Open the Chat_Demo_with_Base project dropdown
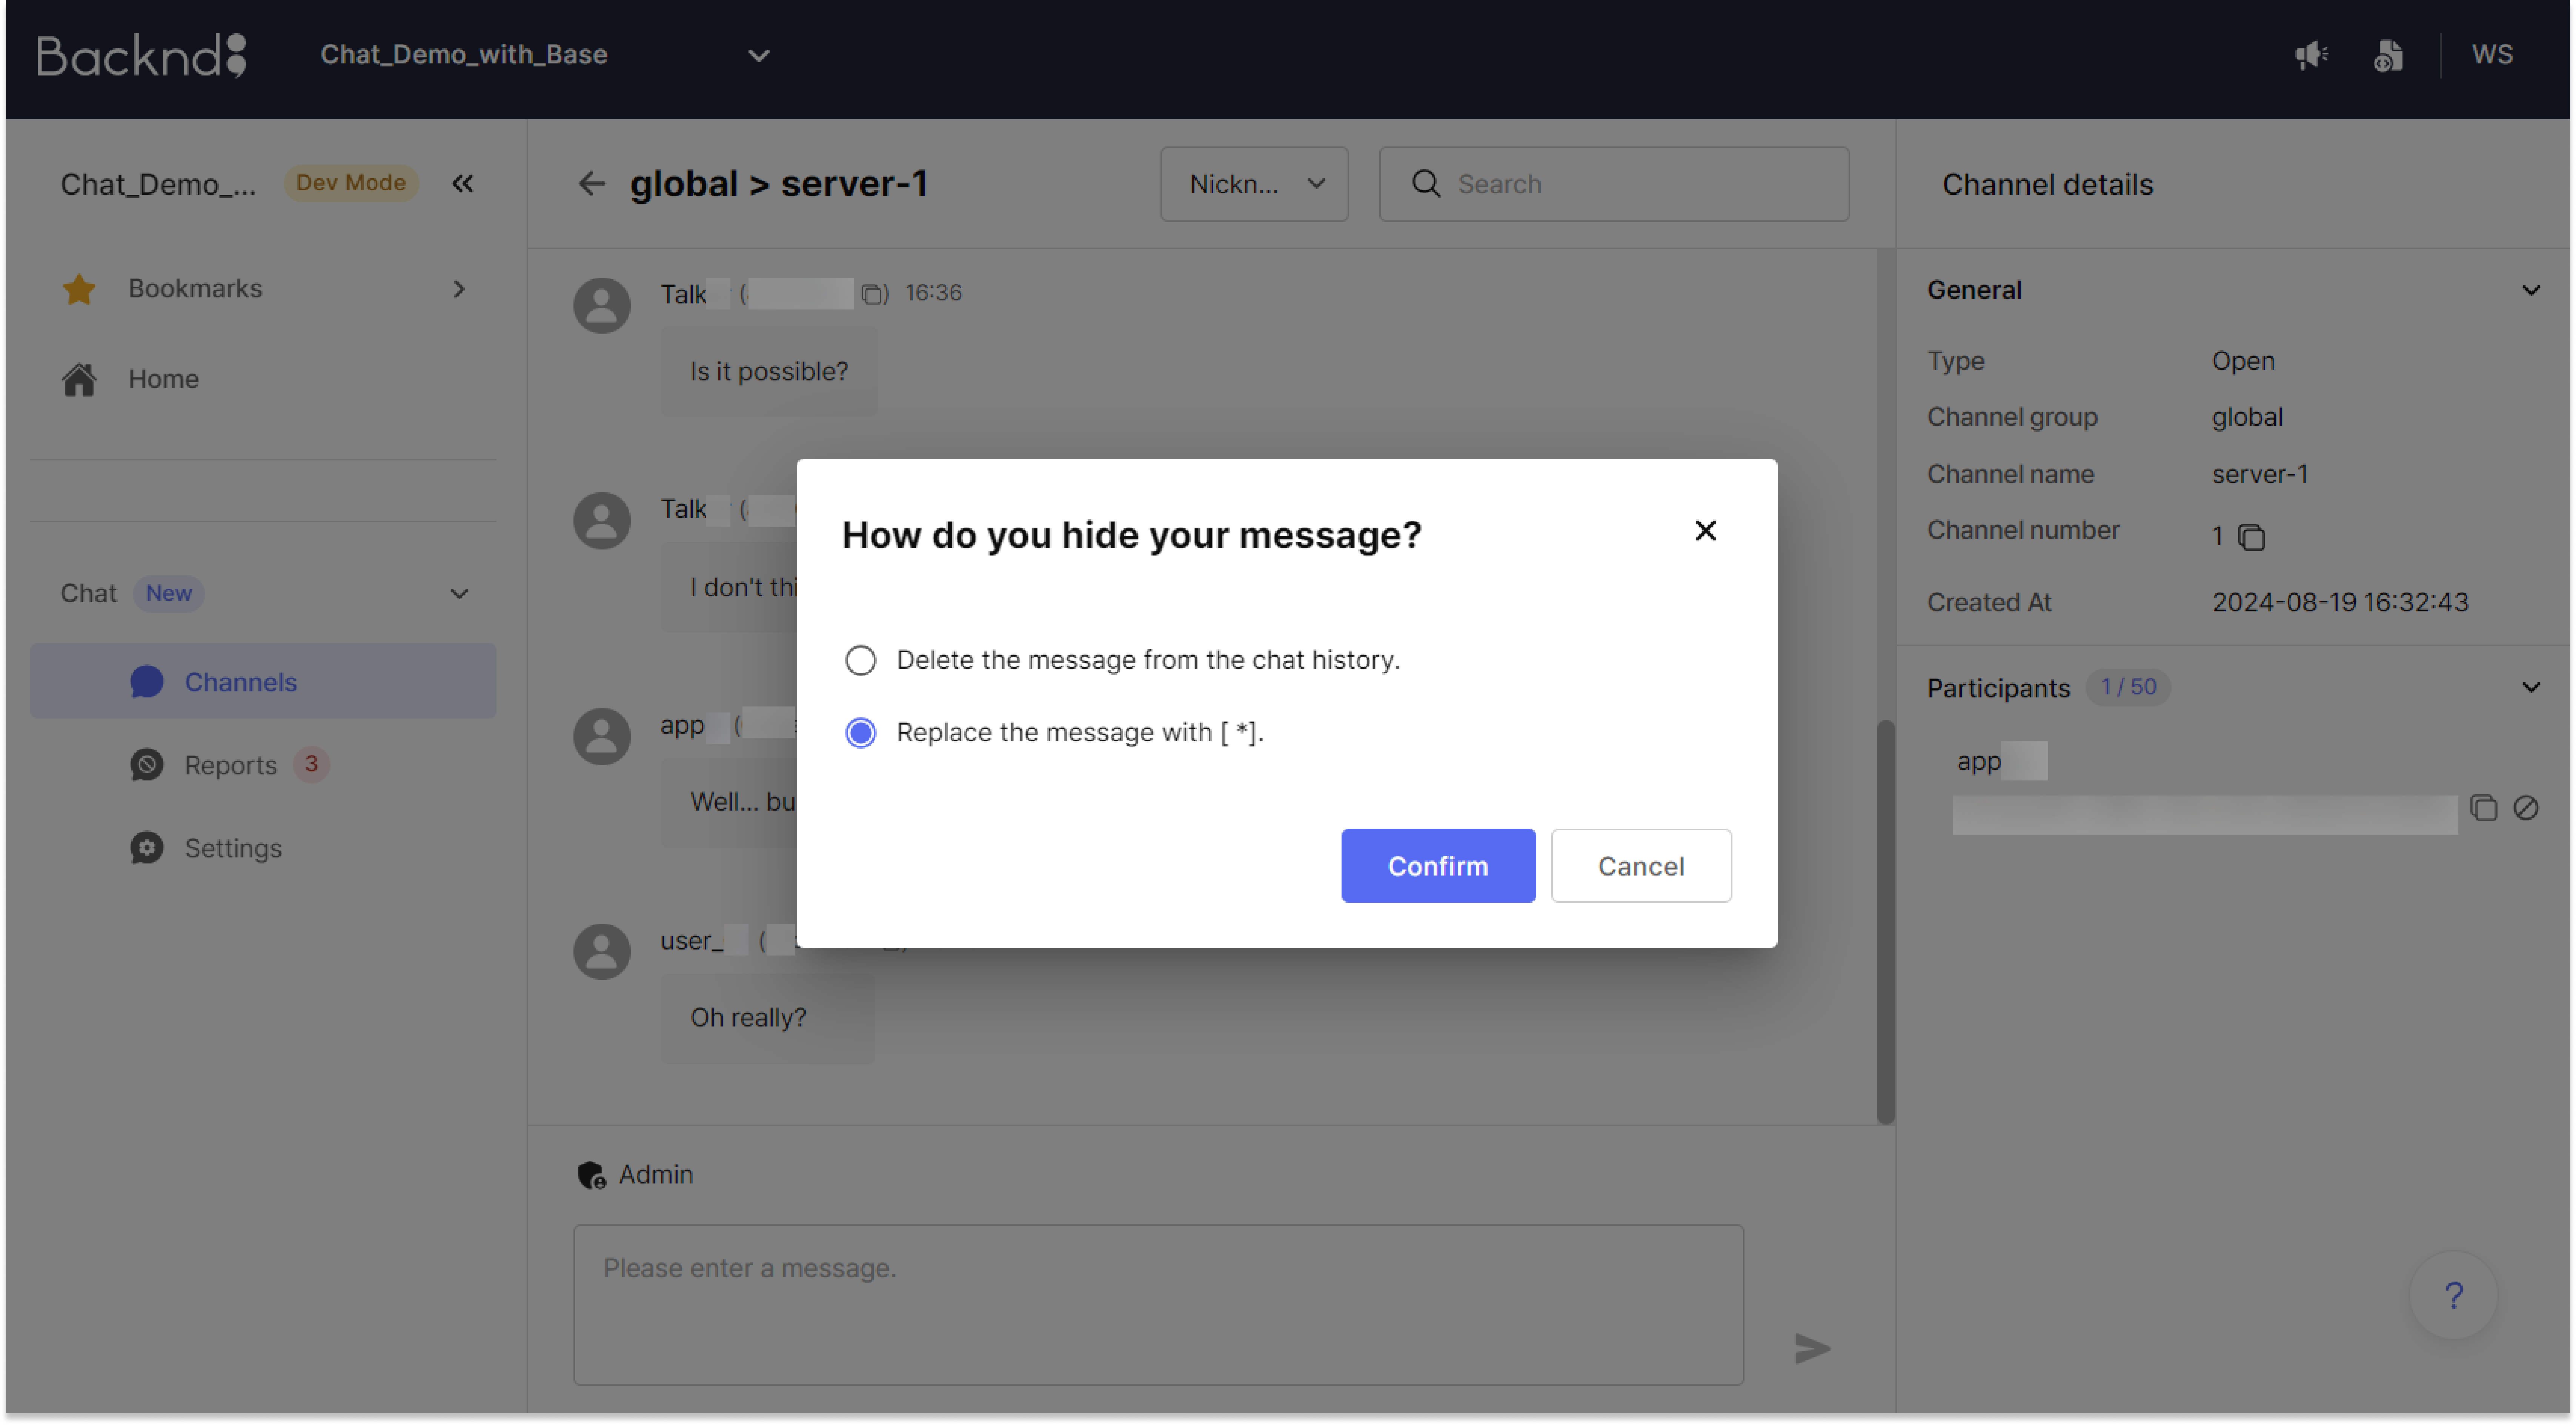Screen dimensions: 2576x1425 coord(545,55)
